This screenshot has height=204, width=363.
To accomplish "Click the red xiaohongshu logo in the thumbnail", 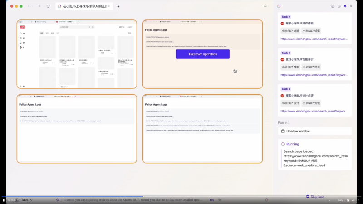I will tap(22, 27).
